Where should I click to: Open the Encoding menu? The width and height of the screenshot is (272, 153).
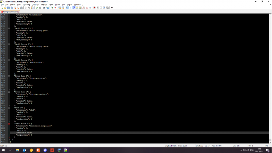pos(26,5)
